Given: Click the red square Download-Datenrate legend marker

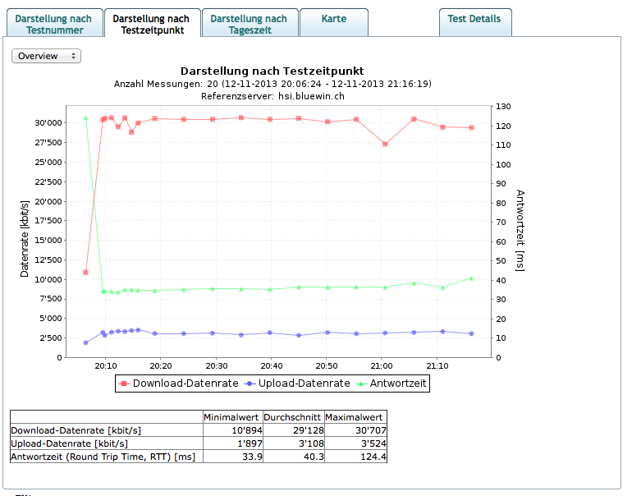Looking at the screenshot, I should [124, 383].
